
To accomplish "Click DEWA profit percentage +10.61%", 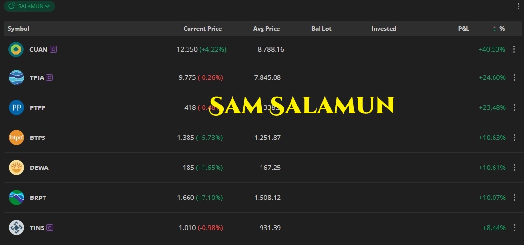I will tap(492, 168).
